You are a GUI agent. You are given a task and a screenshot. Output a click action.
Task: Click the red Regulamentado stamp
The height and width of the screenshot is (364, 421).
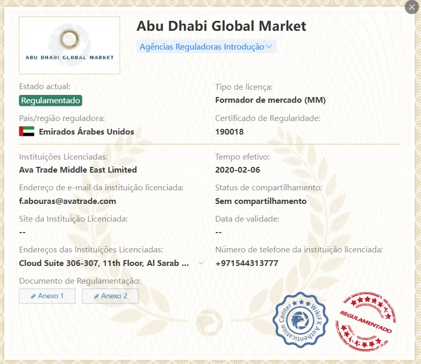[366, 321]
